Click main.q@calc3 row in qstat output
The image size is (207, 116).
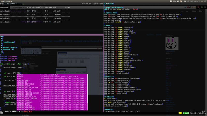pyautogui.click(x=31, y=22)
